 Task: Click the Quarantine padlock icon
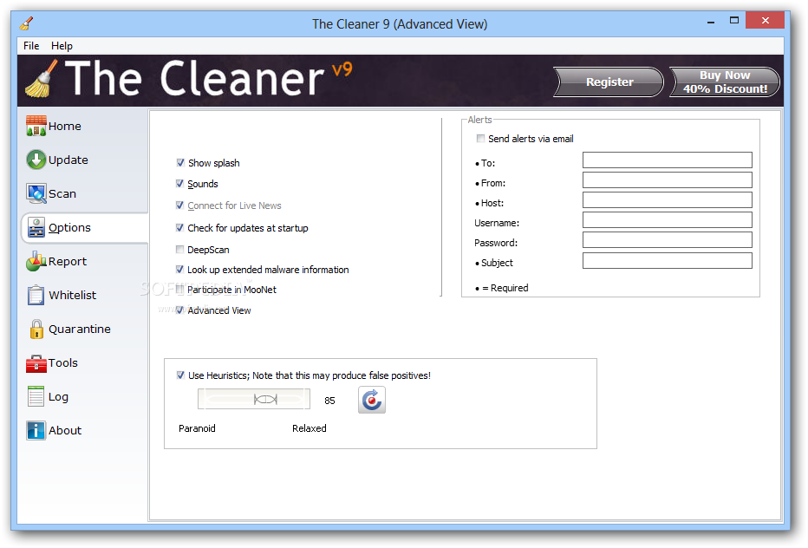click(36, 329)
